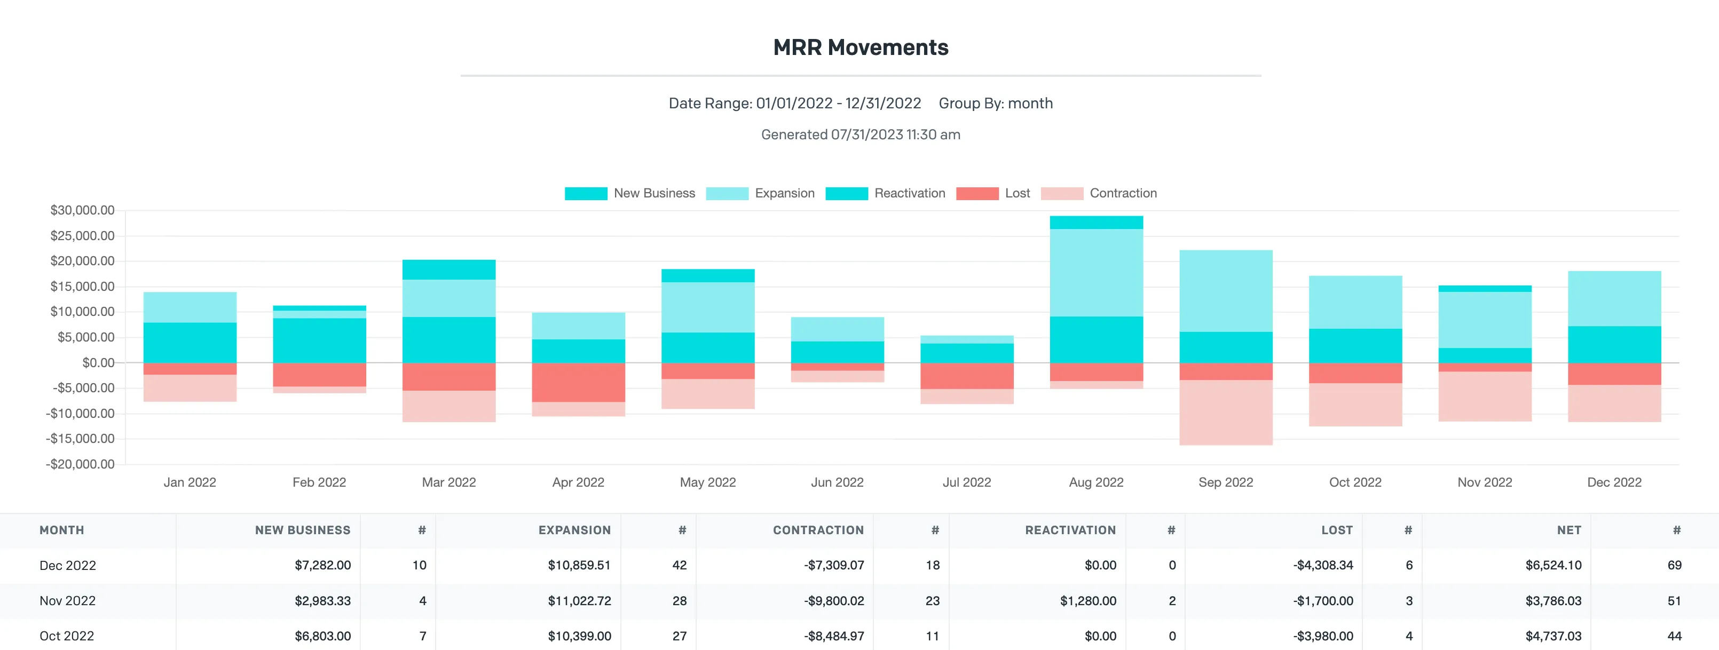Click the Date Range text

[795, 104]
